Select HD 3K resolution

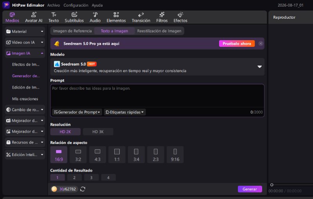(x=98, y=132)
